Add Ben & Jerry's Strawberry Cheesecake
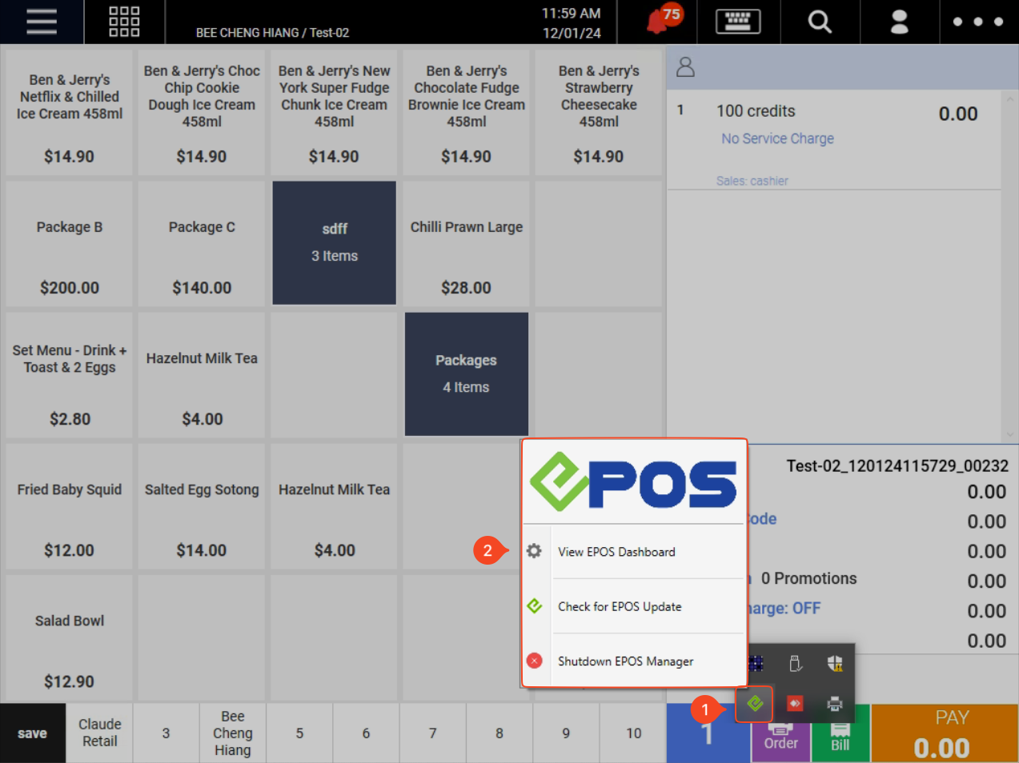The height and width of the screenshot is (763, 1019). (x=599, y=113)
